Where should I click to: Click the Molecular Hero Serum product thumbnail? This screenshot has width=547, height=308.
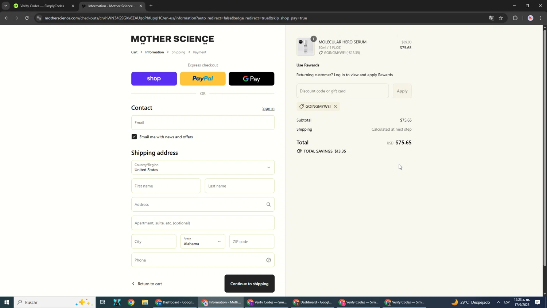click(x=306, y=47)
